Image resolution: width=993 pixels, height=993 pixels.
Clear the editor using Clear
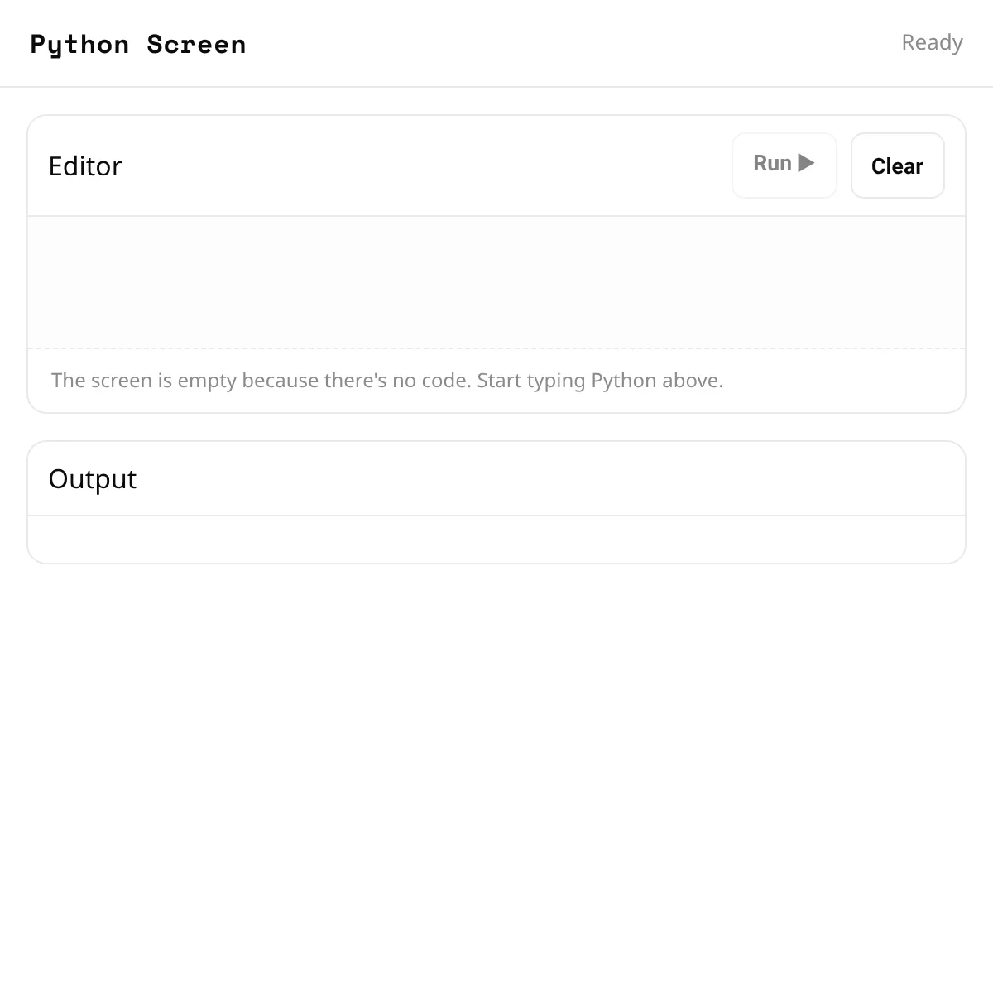pyautogui.click(x=897, y=165)
